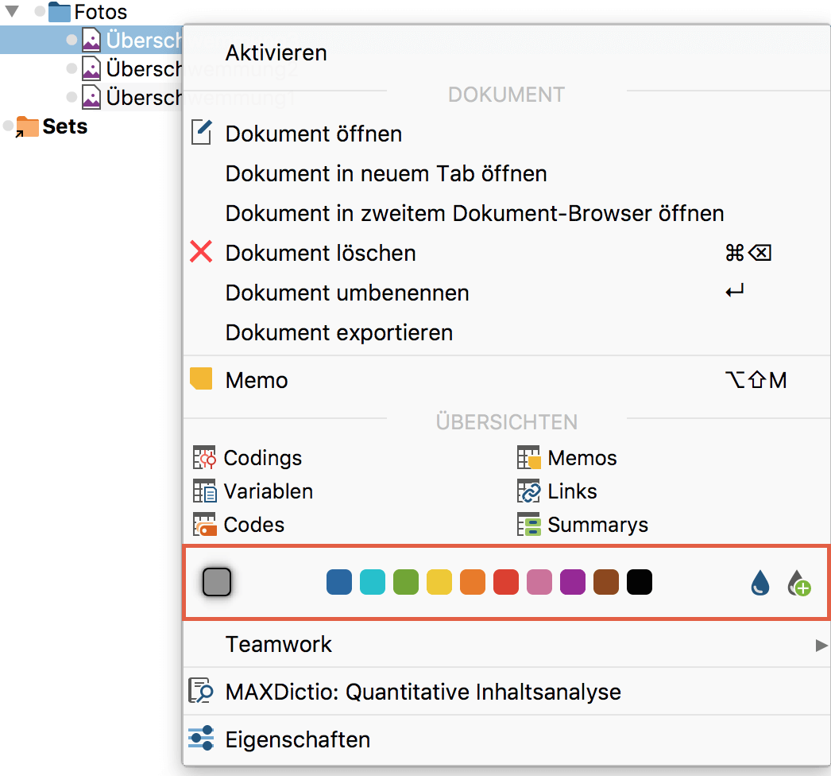Click the blue color drop icon
Viewport: 831px width, 776px height.
coord(760,584)
